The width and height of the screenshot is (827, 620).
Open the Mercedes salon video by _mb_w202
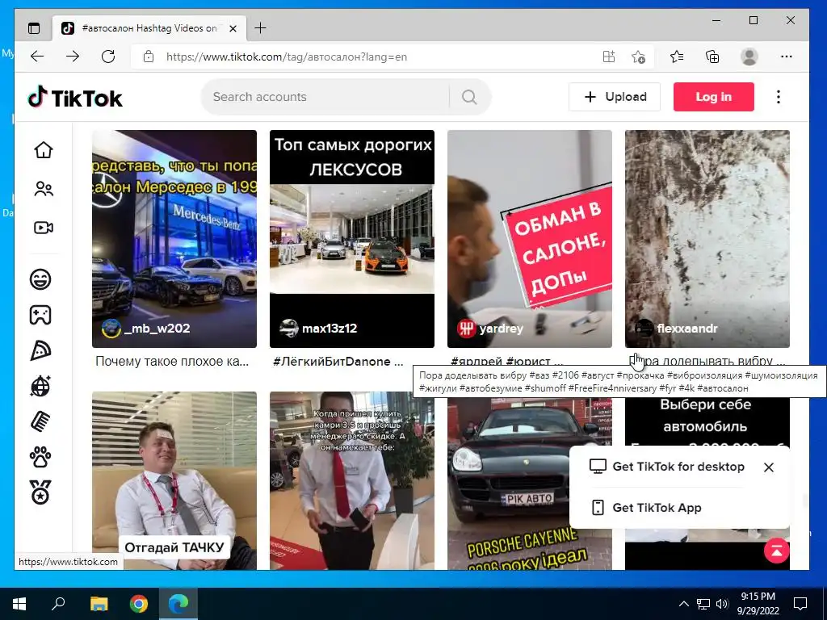(x=174, y=239)
